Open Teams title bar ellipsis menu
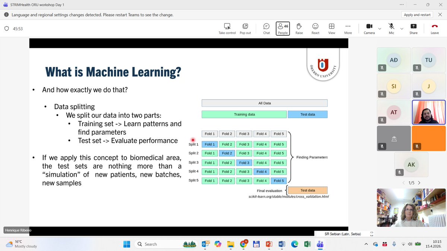The image size is (447, 251). (402, 4)
